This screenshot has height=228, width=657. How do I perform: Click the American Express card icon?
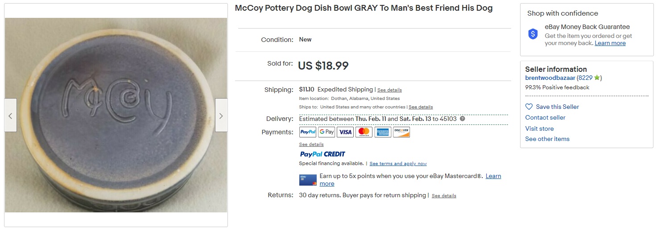click(x=383, y=132)
